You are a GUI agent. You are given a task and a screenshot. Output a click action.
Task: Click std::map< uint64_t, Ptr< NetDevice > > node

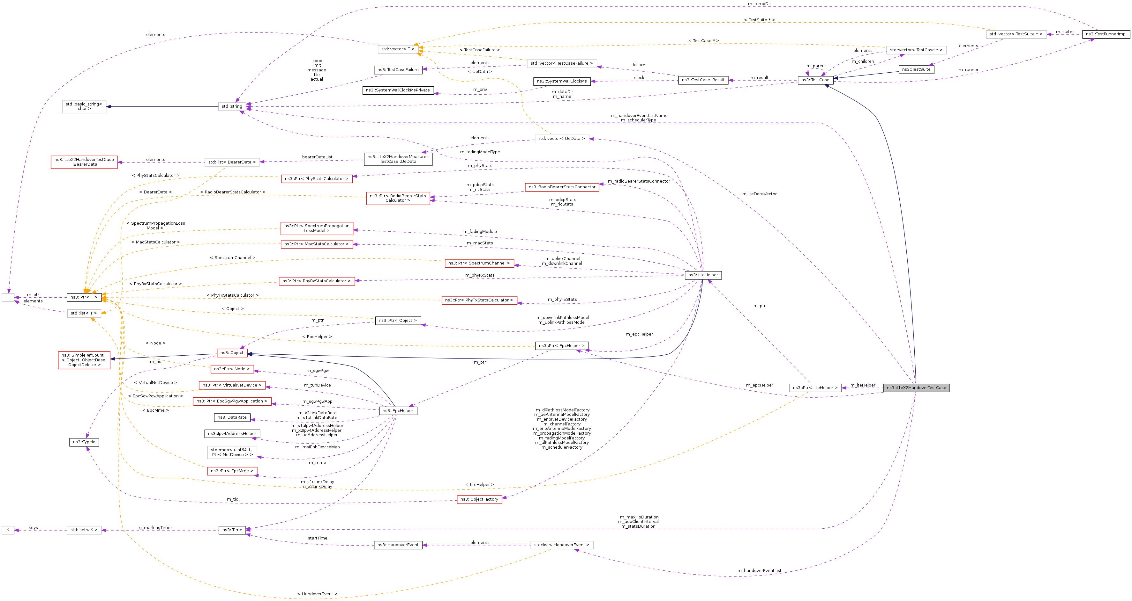point(232,453)
